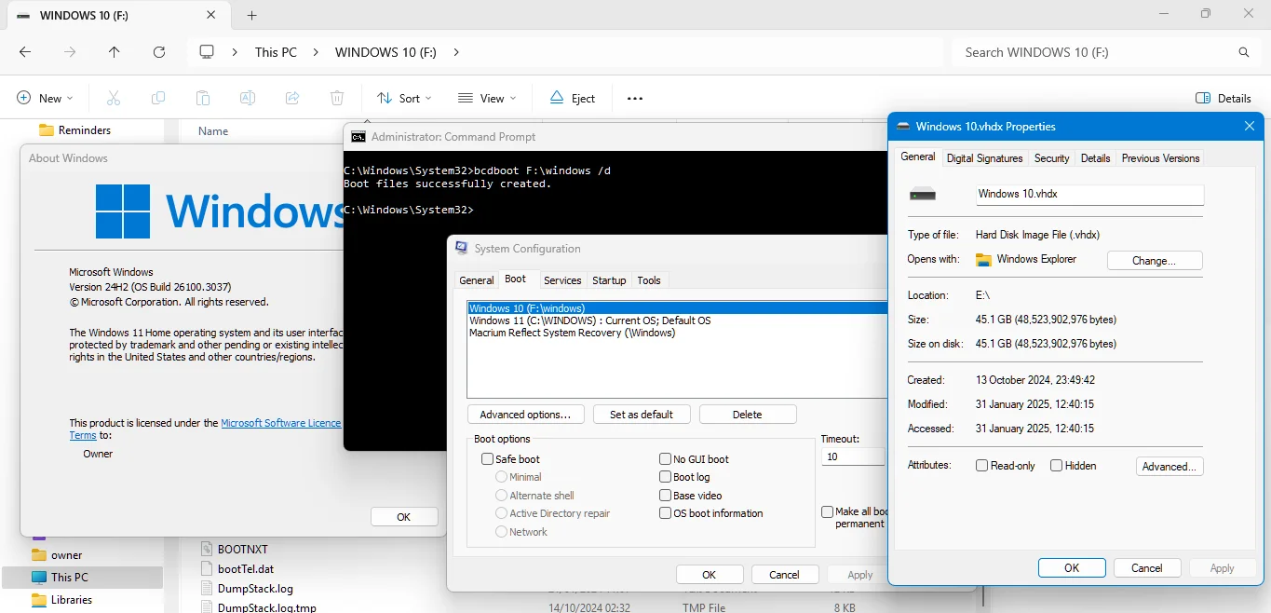
Task: Click Advanced options button in Boot tab
Action: (x=525, y=415)
